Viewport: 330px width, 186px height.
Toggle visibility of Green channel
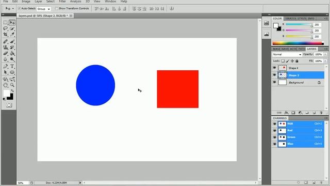[x=274, y=137]
